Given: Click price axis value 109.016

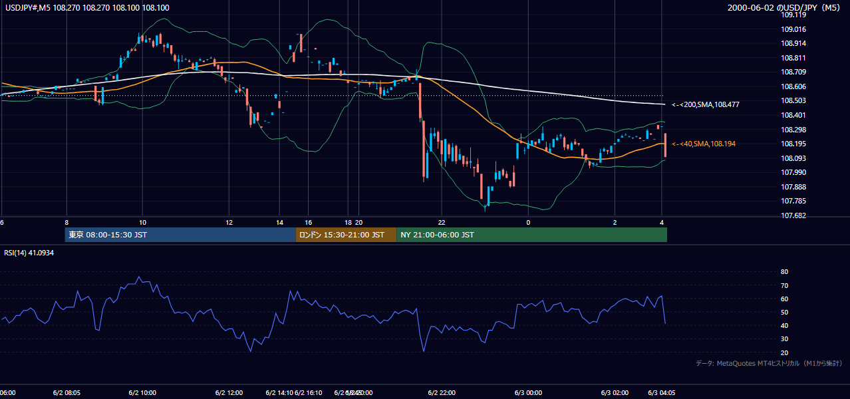Looking at the screenshot, I should (x=793, y=29).
